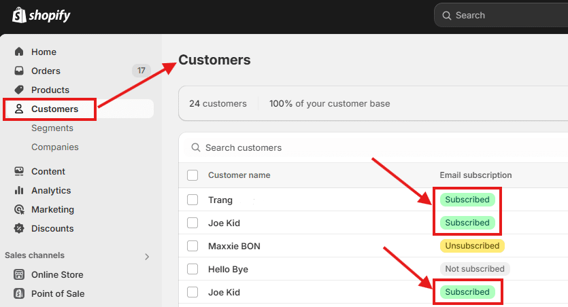
Task: Expand the Sales channels chevron
Action: pyautogui.click(x=147, y=257)
